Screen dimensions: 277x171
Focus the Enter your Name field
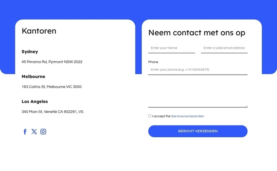(171, 48)
